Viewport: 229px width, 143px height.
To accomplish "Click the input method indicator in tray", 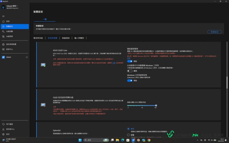I will pos(205,140).
